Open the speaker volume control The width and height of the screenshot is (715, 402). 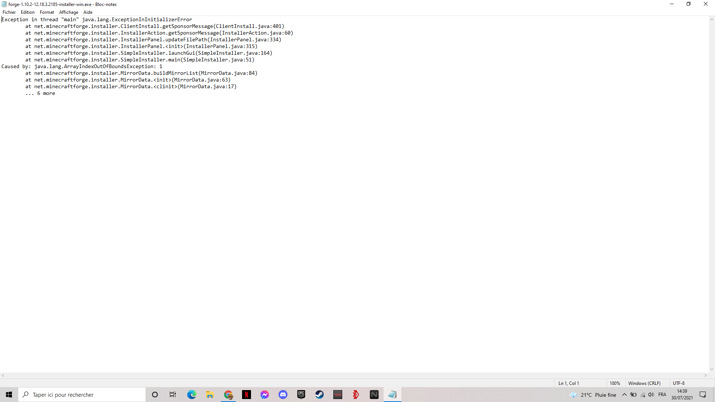(651, 395)
